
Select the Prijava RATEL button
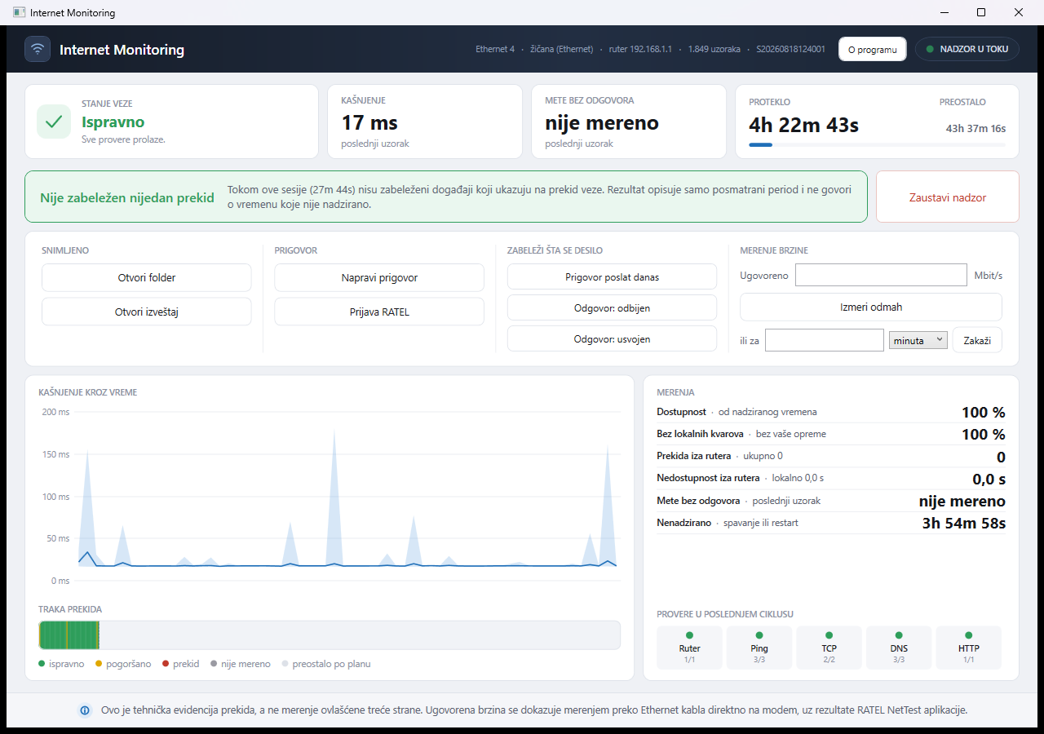(x=379, y=312)
